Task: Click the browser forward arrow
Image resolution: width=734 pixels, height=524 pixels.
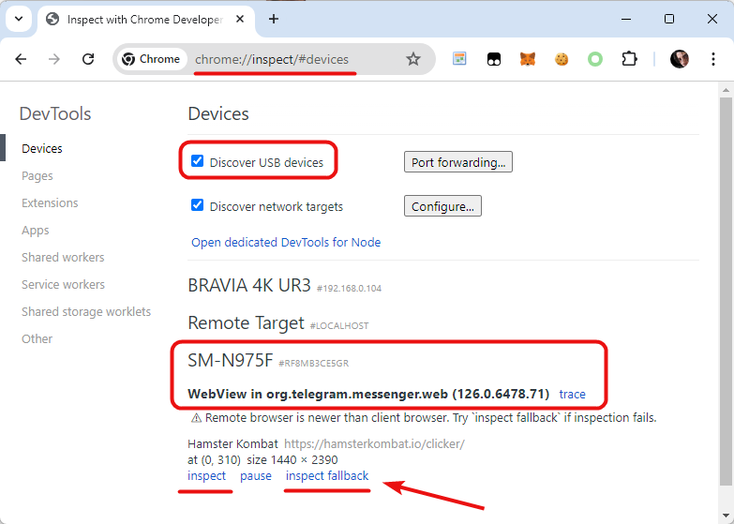Action: pyautogui.click(x=54, y=59)
